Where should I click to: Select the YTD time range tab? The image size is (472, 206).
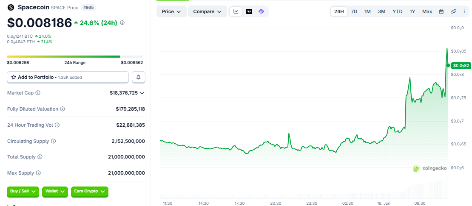tap(397, 11)
